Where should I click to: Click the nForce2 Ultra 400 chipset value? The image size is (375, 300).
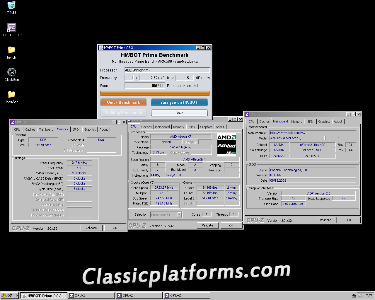tap(313, 145)
